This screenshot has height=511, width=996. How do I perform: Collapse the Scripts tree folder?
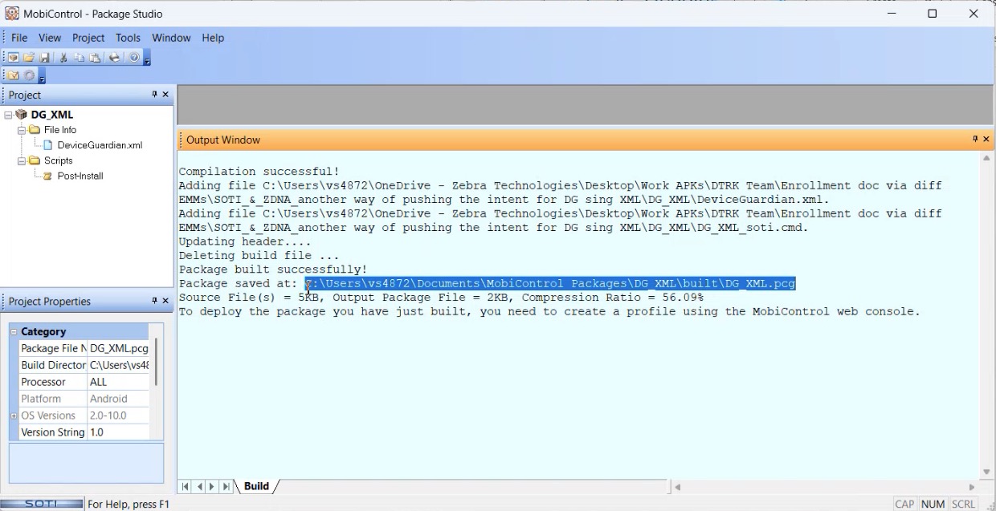point(22,160)
